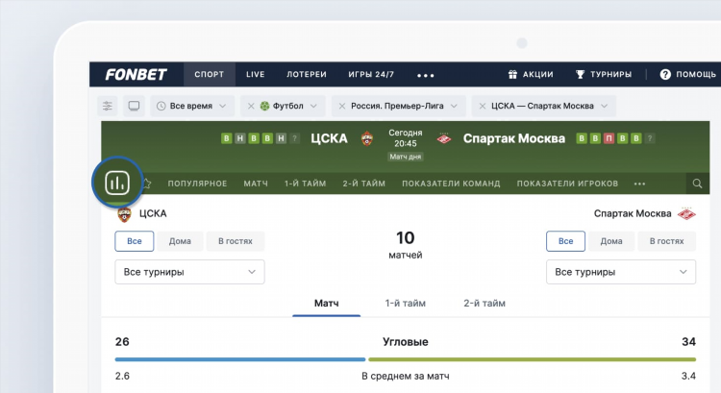Remove the ЦСКА — Спартак Москва filter X
This screenshot has height=393, width=721.
tap(482, 106)
